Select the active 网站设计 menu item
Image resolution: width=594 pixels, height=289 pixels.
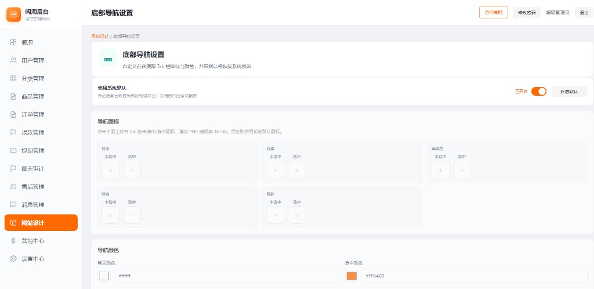[x=41, y=223]
